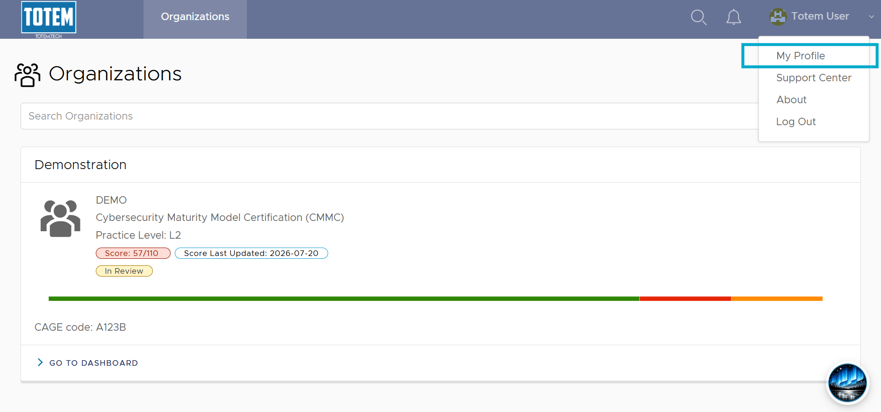This screenshot has width=881, height=412.
Task: Click the Cybersecurity Maturity Model Certification text
Action: 220,218
